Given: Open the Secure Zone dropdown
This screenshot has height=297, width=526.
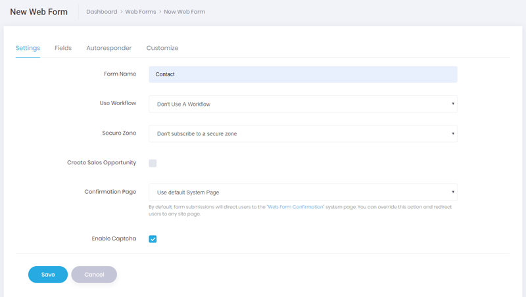Looking at the screenshot, I should click(303, 134).
